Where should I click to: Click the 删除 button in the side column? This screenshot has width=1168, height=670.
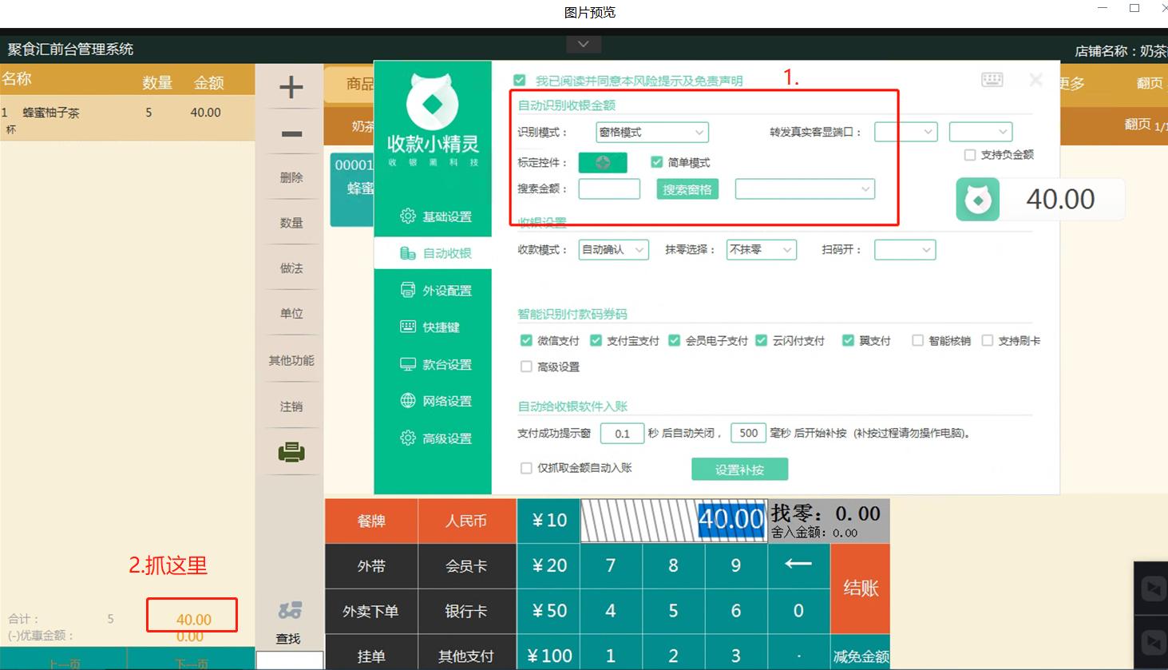coord(291,177)
